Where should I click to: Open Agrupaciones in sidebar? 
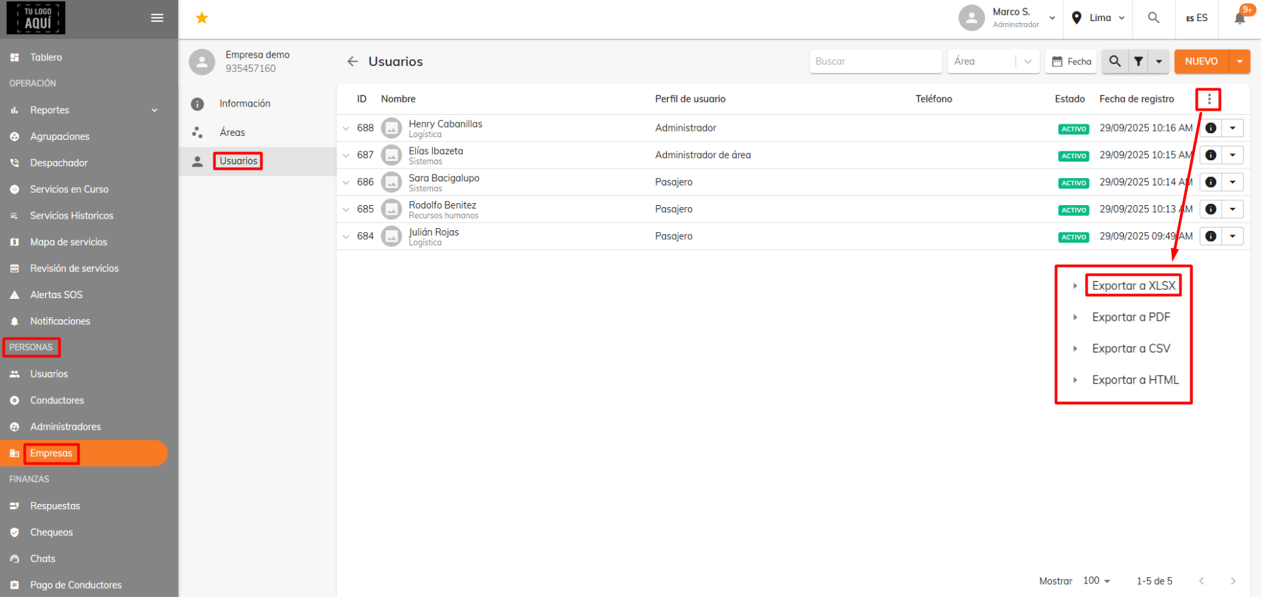(x=60, y=137)
